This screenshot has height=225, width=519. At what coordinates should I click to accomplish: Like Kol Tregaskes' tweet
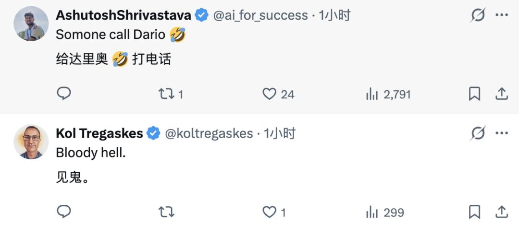coord(269,212)
